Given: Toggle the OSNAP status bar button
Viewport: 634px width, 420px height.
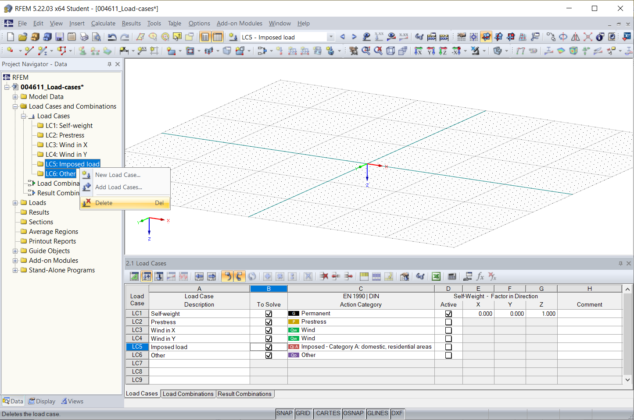Looking at the screenshot, I should coord(354,413).
